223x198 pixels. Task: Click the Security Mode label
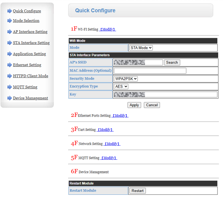pos(82,78)
